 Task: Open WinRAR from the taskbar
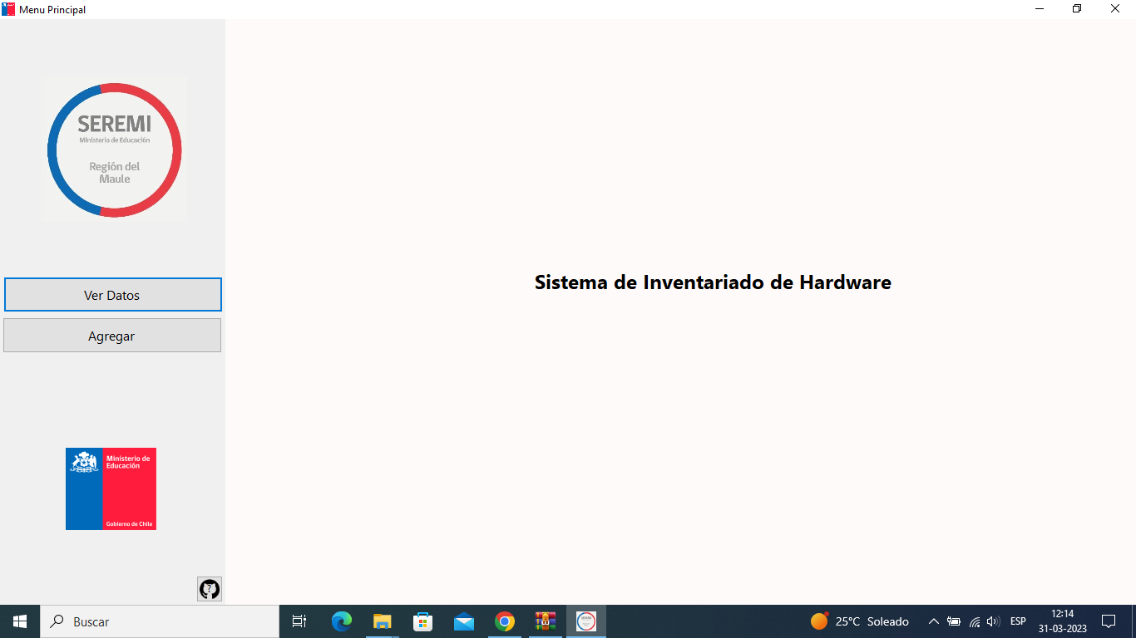coord(545,621)
